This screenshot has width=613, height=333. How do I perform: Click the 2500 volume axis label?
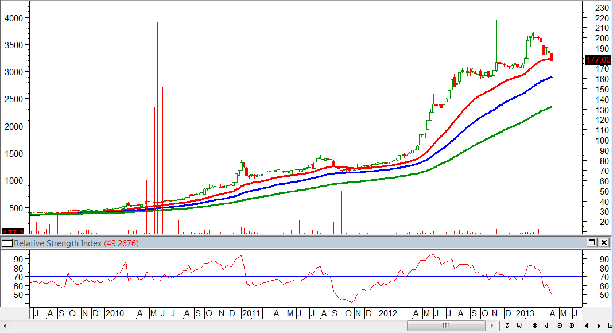(x=14, y=99)
